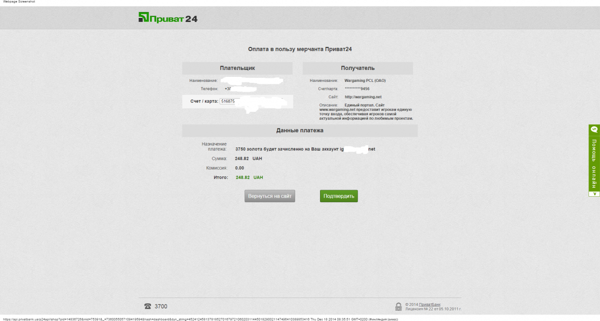Select the Получатель section header
Image resolution: width=600 pixels, height=321 pixels.
358,68
